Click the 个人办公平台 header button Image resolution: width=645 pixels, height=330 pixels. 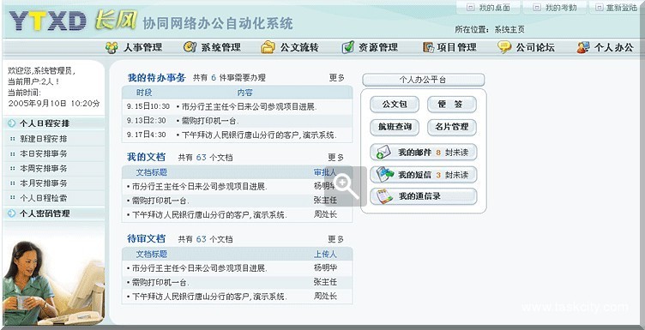[x=424, y=80]
